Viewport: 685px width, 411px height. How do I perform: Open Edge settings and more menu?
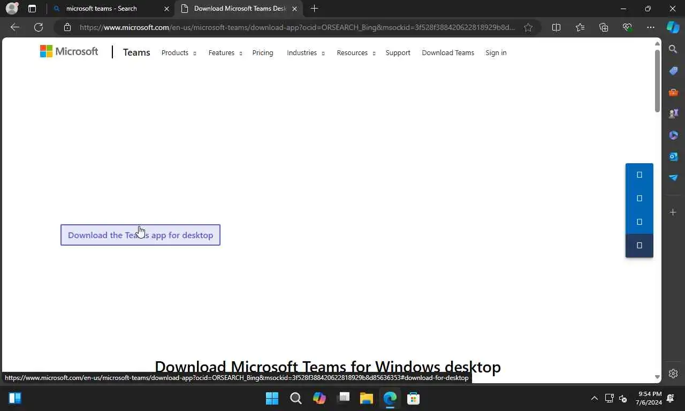click(651, 27)
